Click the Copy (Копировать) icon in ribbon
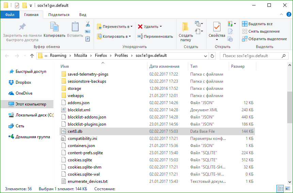The image size is (293, 193). [54, 28]
